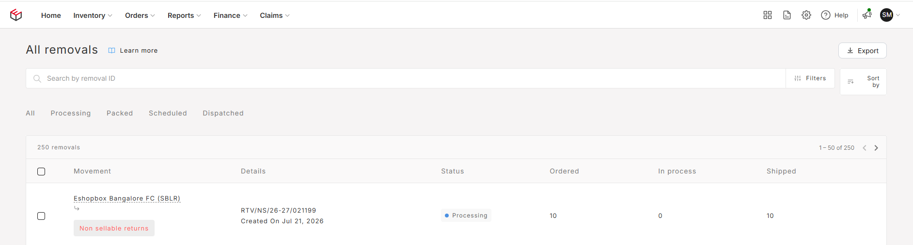Open the SM account dropdown
Viewport: 913px width, 245px height.
(x=890, y=15)
